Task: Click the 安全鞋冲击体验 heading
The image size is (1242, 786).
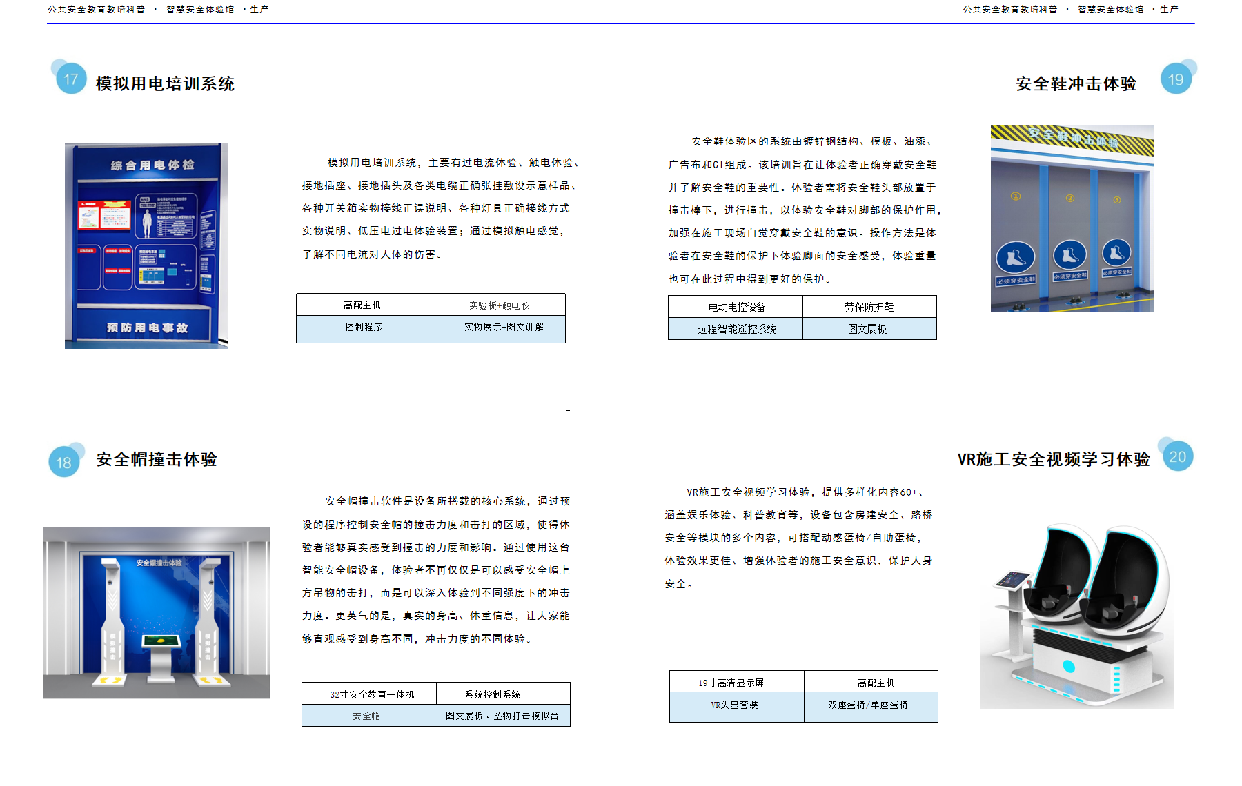Action: coord(1076,83)
